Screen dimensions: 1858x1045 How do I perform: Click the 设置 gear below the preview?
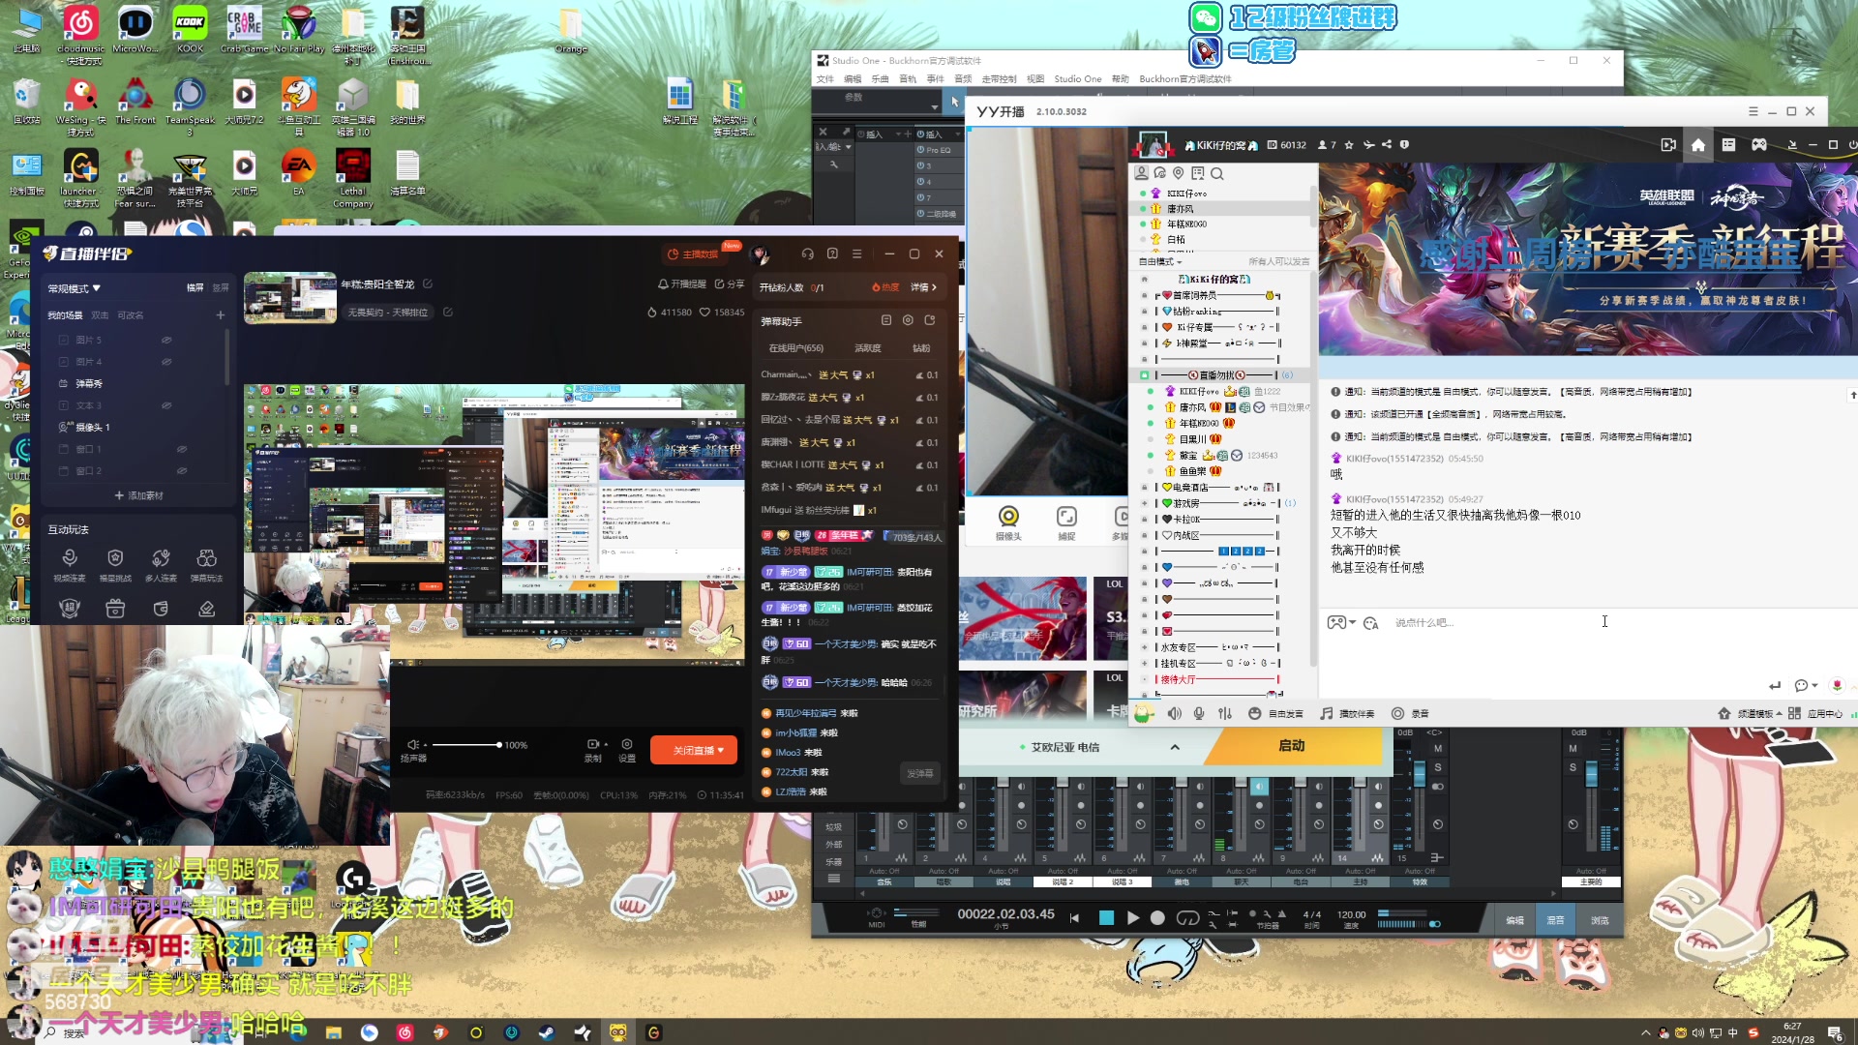[x=627, y=750]
